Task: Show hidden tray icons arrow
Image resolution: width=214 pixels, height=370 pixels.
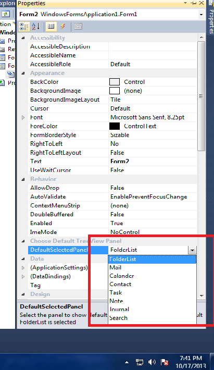Action: coord(127,362)
